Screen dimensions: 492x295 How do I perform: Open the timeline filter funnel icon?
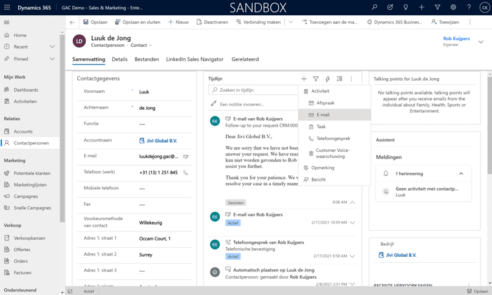tap(316, 79)
